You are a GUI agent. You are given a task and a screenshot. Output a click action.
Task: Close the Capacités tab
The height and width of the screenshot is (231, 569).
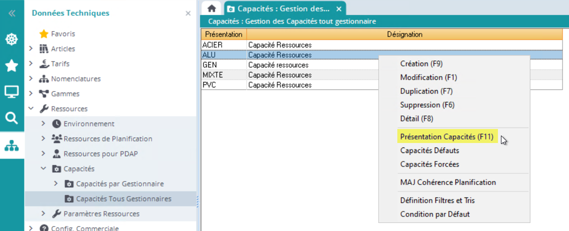click(x=339, y=9)
